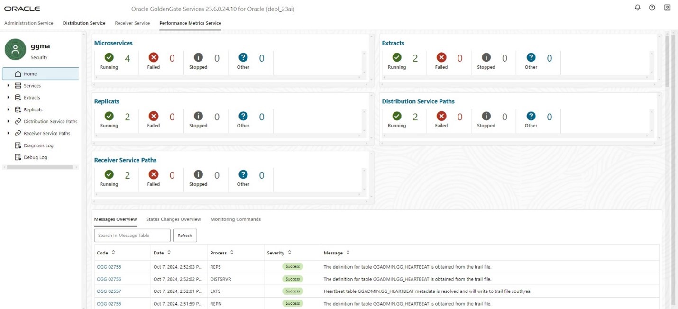Click Distribution Service Paths Other question icon
Screen dimensions: 678x309
tap(531, 116)
